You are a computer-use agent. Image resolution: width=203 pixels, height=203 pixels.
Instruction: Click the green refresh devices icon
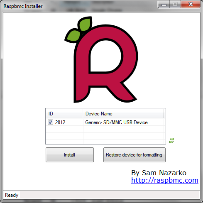coord(171,141)
